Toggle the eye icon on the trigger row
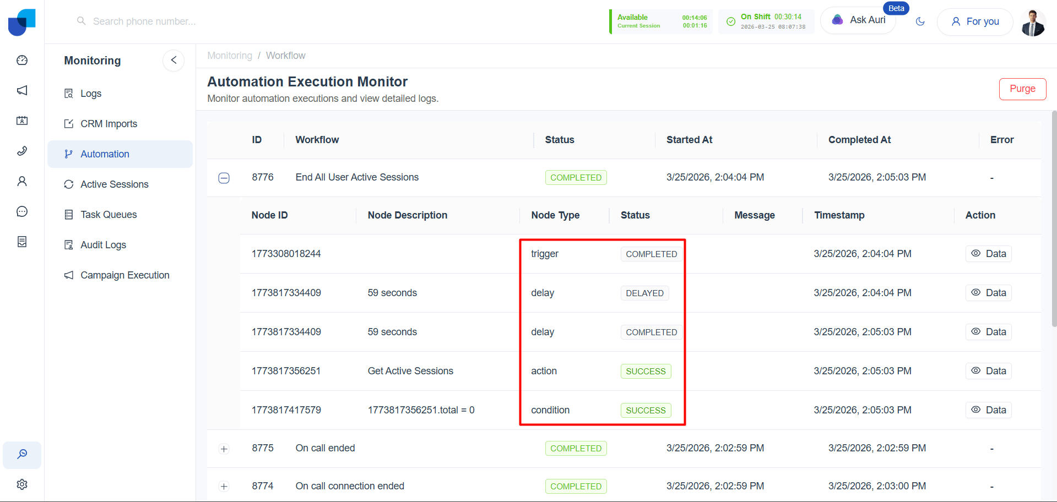Image resolution: width=1057 pixels, height=502 pixels. point(975,253)
